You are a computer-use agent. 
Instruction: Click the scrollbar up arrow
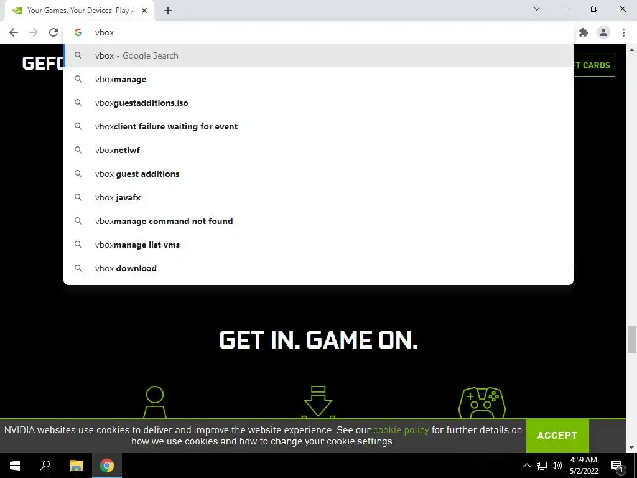click(632, 50)
